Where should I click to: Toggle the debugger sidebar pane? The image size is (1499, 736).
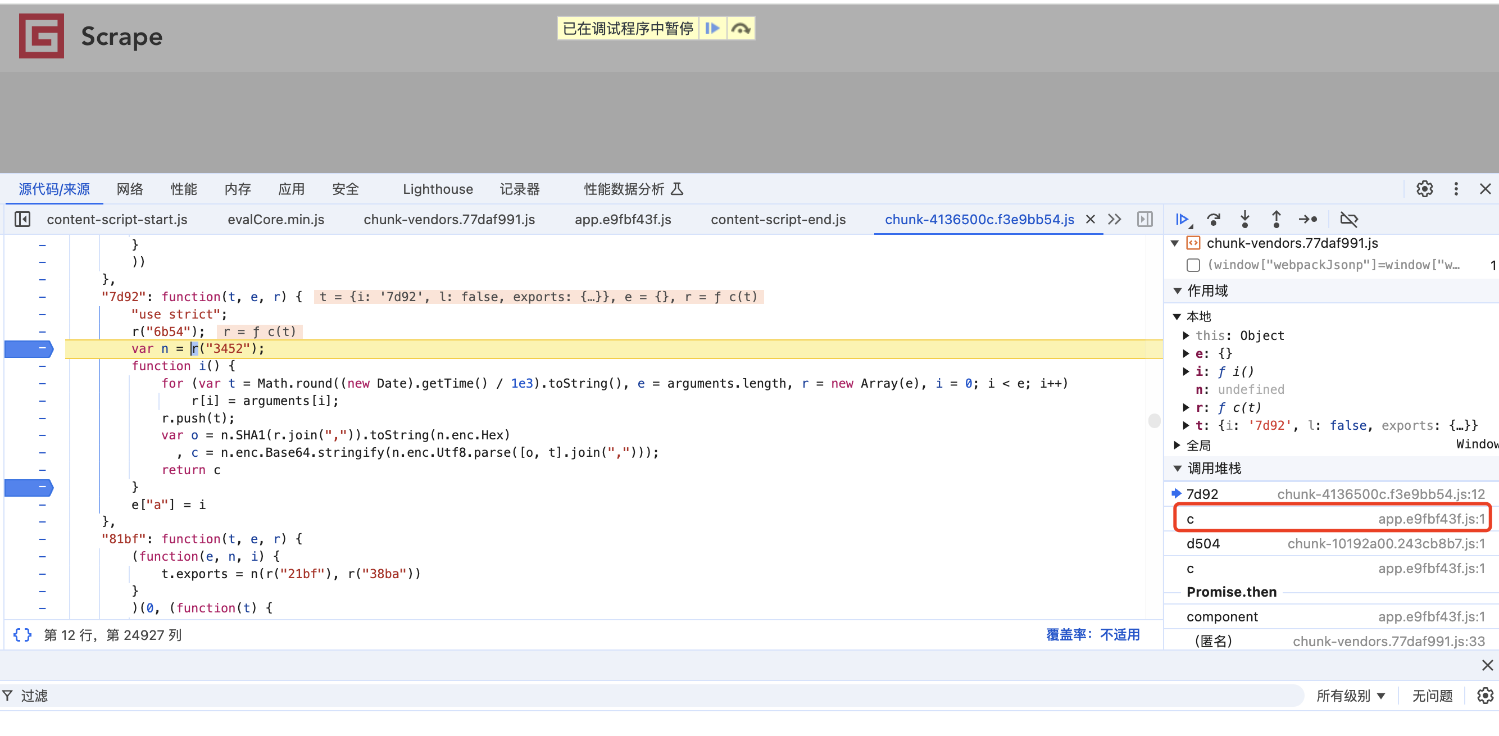click(1144, 219)
